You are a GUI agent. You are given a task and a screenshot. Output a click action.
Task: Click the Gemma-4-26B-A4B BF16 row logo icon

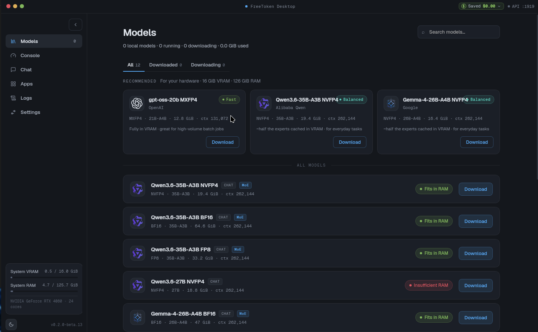(x=138, y=317)
